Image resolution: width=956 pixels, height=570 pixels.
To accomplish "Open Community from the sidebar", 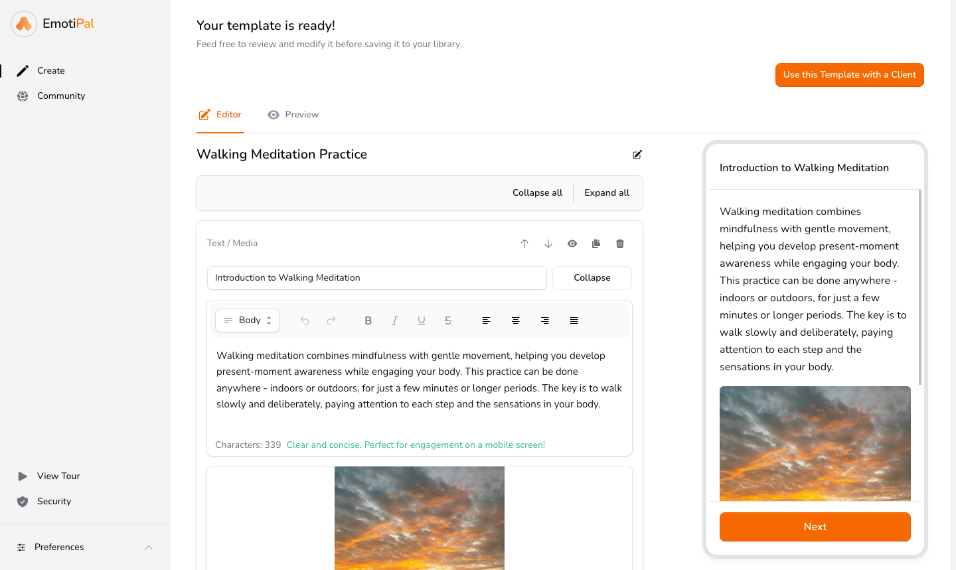I will pos(61,96).
